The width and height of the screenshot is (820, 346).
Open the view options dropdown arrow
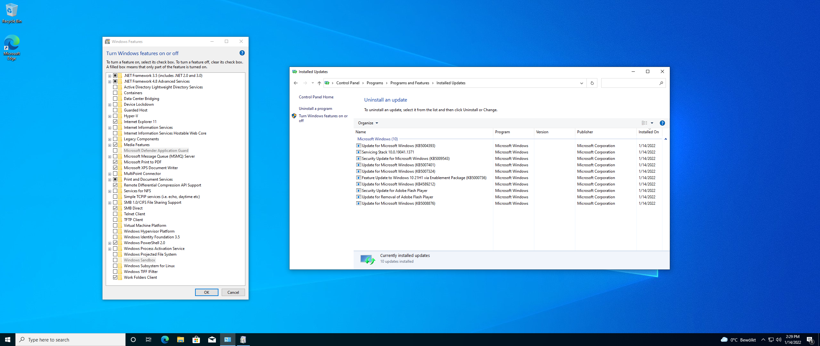652,123
